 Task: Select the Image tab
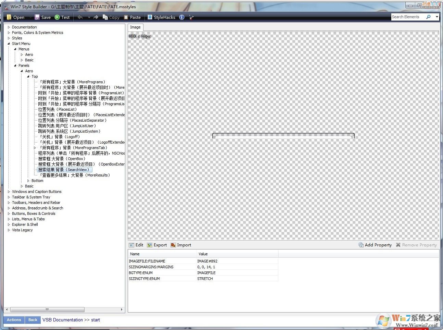tap(135, 27)
